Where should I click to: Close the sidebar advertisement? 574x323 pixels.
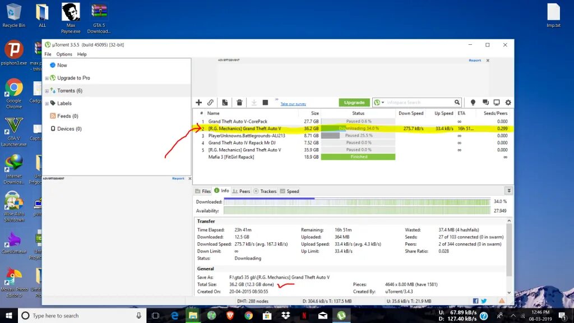tap(189, 178)
